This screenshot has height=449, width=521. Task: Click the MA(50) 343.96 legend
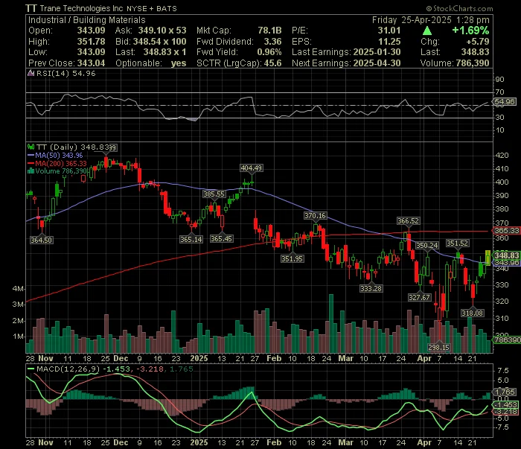point(59,155)
